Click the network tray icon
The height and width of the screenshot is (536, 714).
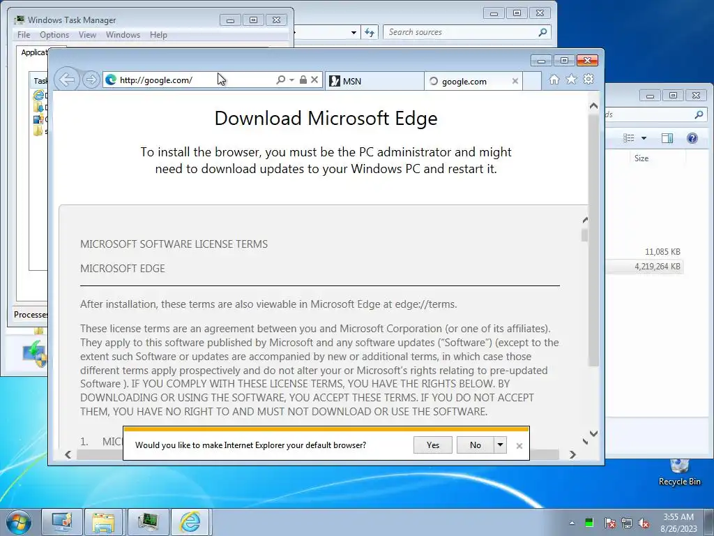pos(627,523)
